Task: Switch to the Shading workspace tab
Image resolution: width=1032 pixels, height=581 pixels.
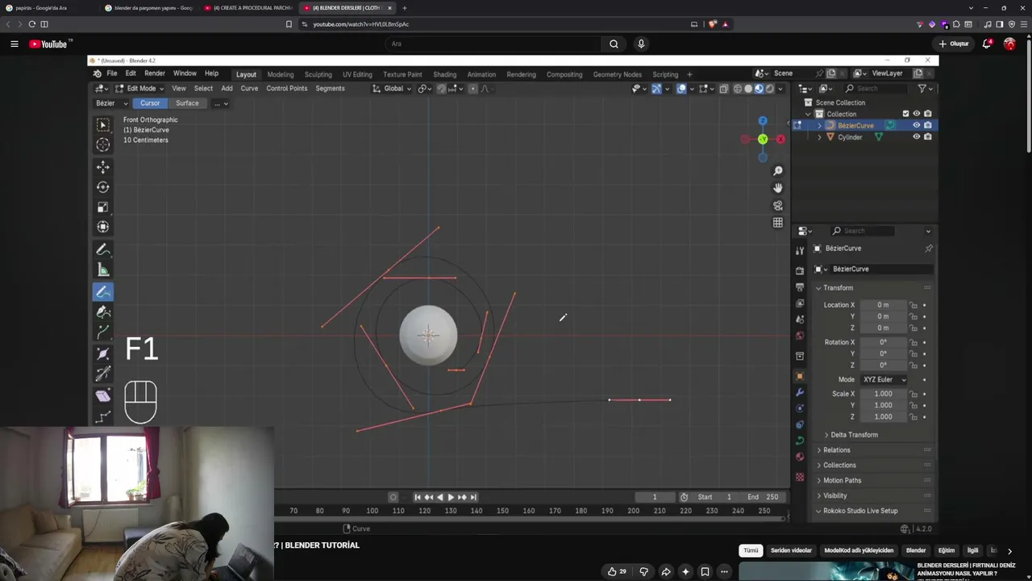Action: pyautogui.click(x=444, y=74)
